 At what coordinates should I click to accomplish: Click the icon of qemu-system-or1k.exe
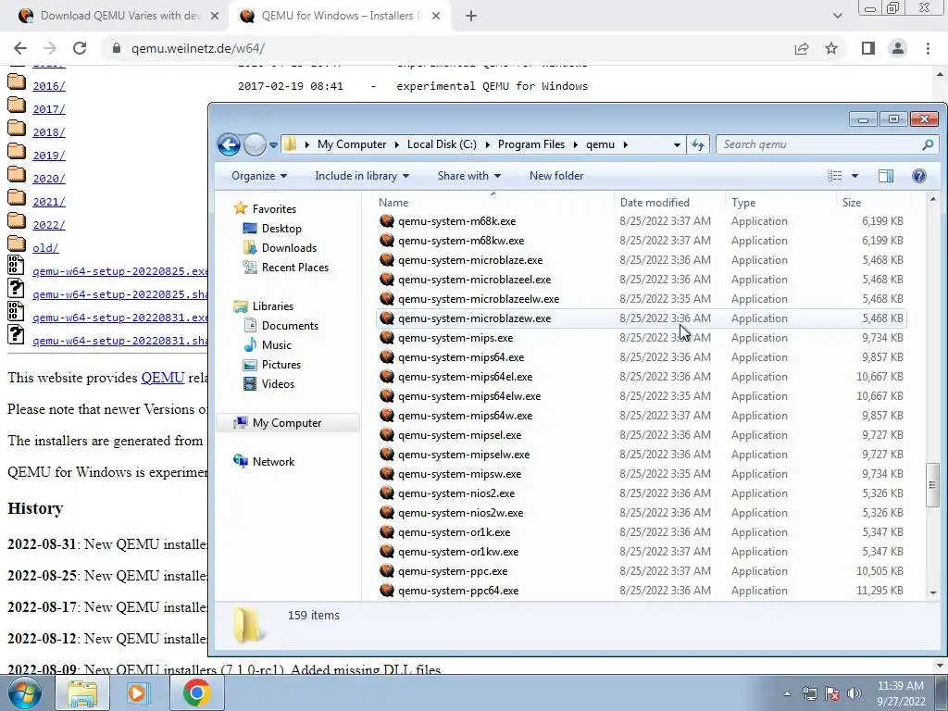click(387, 532)
